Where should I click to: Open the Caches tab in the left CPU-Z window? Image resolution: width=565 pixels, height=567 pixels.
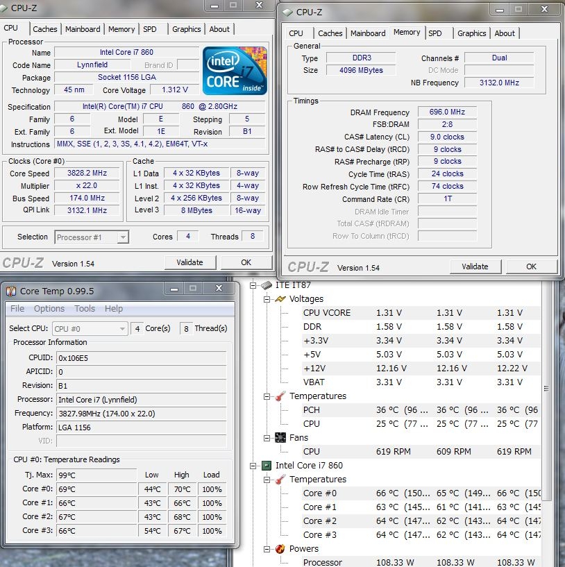(45, 29)
